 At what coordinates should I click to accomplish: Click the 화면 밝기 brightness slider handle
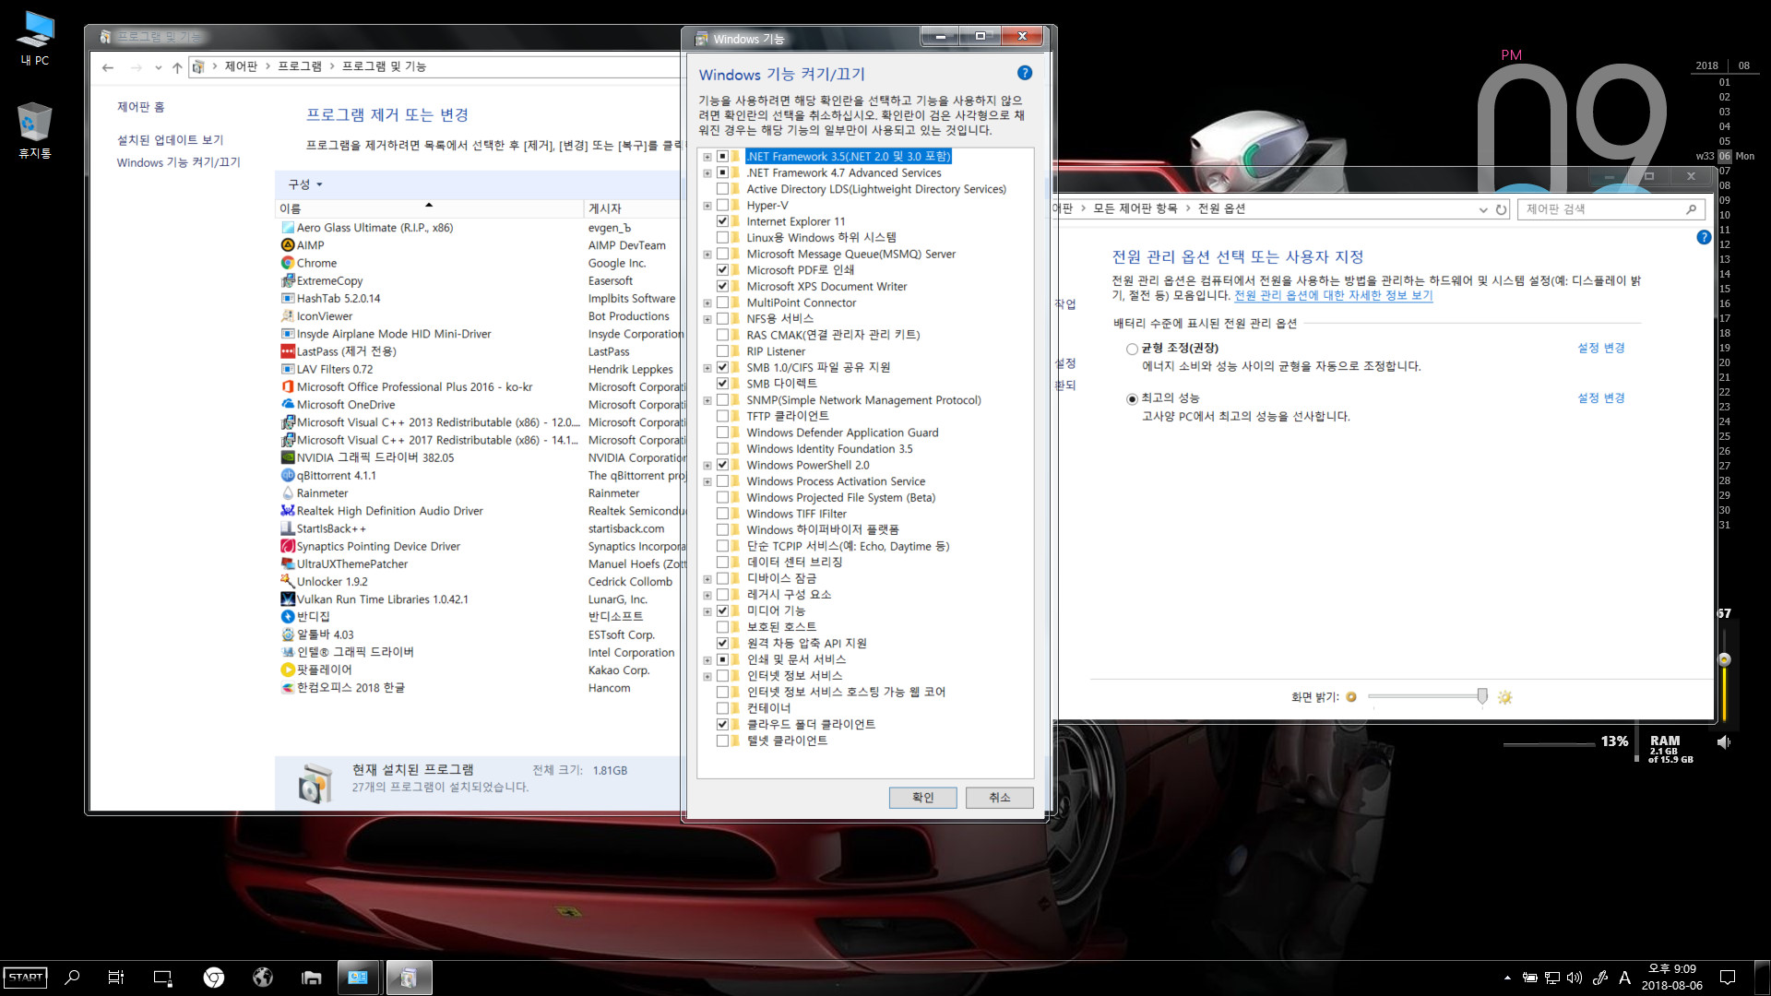[1482, 696]
